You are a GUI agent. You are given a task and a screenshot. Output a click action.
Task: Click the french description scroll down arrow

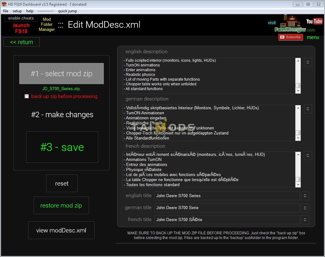(x=298, y=185)
